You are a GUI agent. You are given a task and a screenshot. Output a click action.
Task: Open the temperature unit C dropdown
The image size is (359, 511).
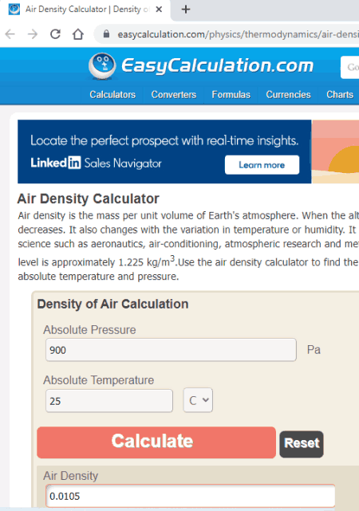coord(198,400)
